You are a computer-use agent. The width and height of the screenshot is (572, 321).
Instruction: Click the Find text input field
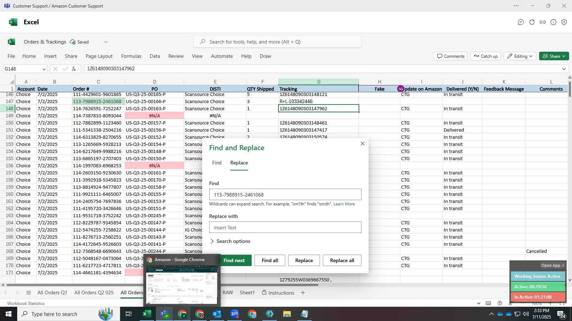click(285, 194)
